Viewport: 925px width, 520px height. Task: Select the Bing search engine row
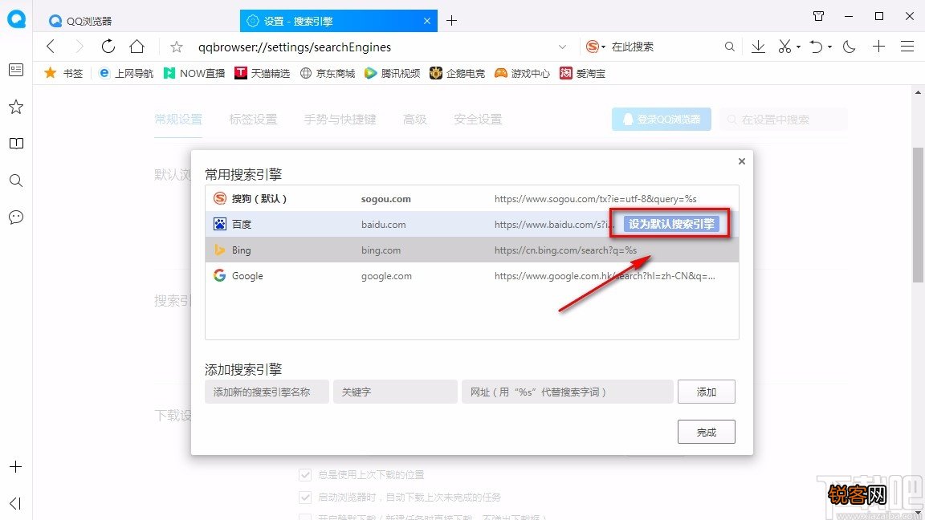click(472, 250)
